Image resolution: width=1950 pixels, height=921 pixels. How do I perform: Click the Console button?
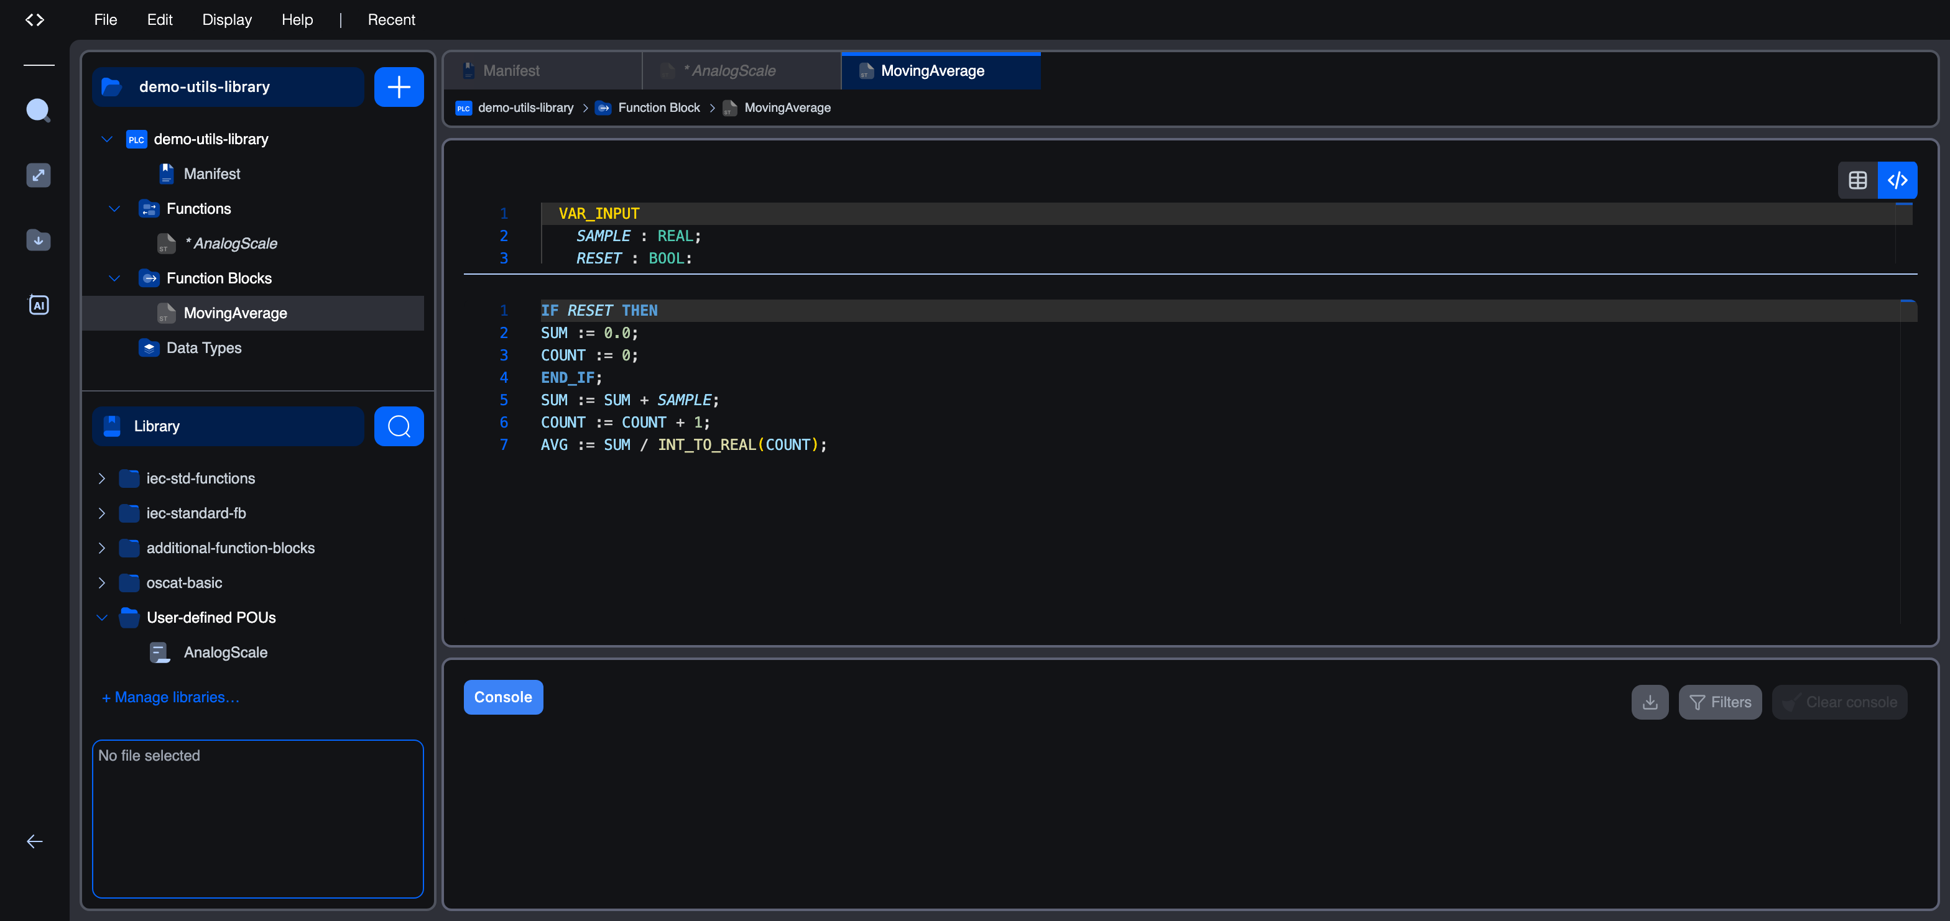click(504, 697)
